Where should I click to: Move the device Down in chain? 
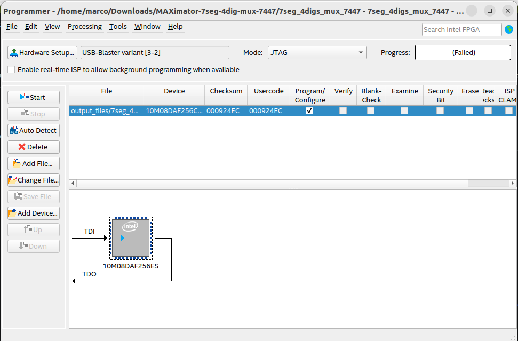34,246
